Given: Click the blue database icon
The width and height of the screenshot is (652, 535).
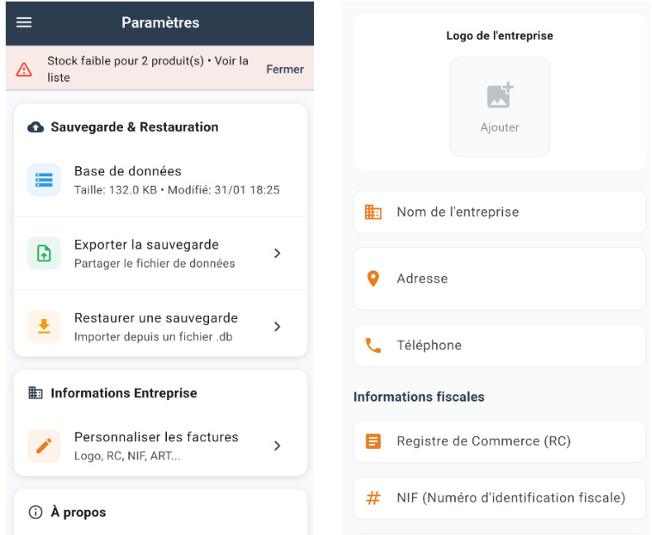Looking at the screenshot, I should (x=44, y=180).
